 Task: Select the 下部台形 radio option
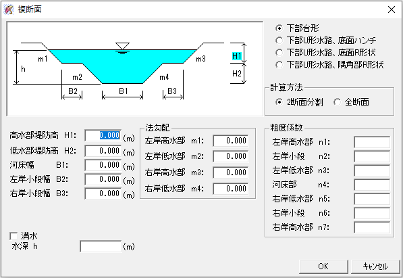tap(298, 28)
